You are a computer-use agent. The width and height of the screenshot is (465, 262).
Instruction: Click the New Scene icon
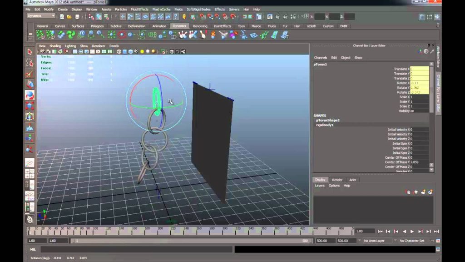coord(62,17)
